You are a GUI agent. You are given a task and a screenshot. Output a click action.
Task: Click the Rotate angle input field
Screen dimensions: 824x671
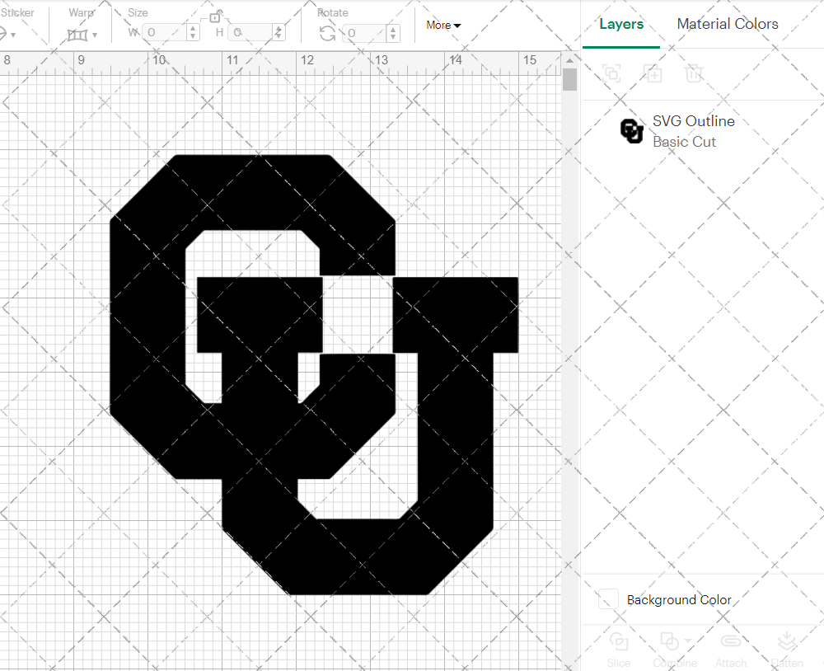(365, 33)
